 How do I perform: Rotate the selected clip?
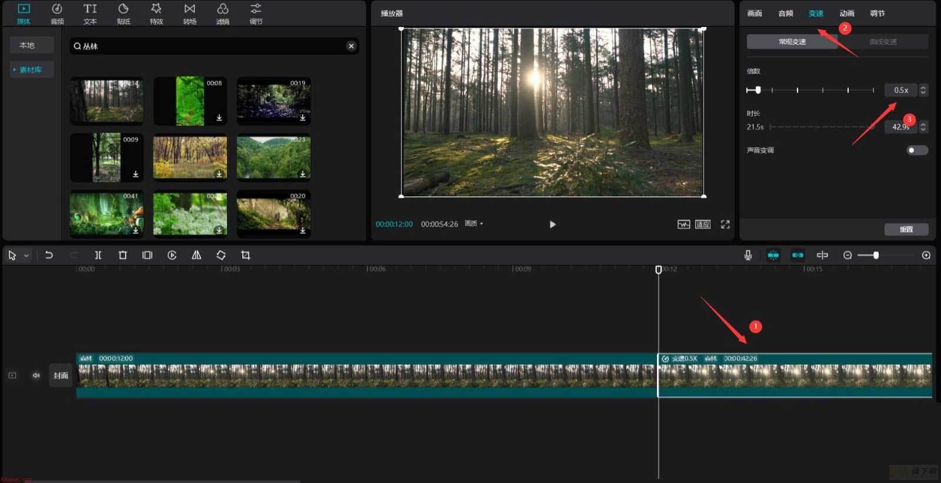pyautogui.click(x=221, y=255)
